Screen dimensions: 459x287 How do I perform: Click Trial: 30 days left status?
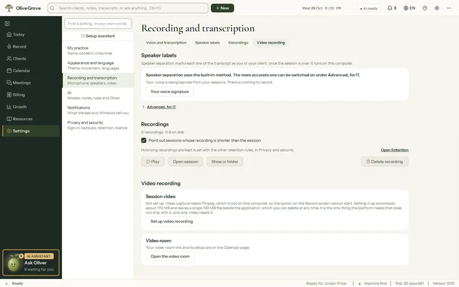tap(409, 283)
